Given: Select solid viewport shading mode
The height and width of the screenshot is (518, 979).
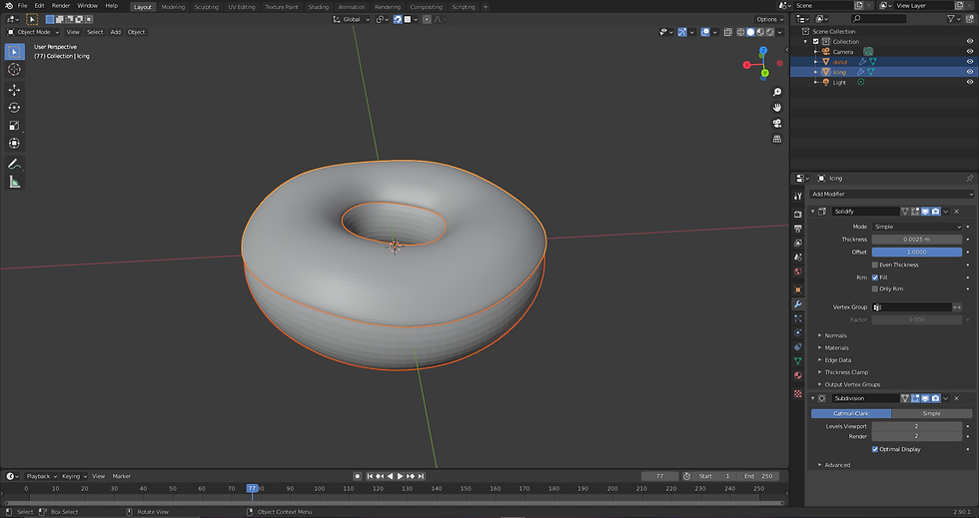Looking at the screenshot, I should (x=750, y=32).
